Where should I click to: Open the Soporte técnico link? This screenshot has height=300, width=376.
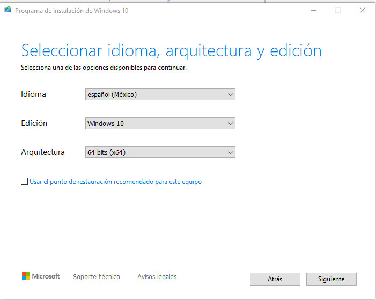coord(97,277)
